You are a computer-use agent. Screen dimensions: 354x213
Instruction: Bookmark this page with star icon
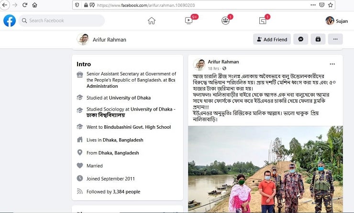click(x=331, y=5)
